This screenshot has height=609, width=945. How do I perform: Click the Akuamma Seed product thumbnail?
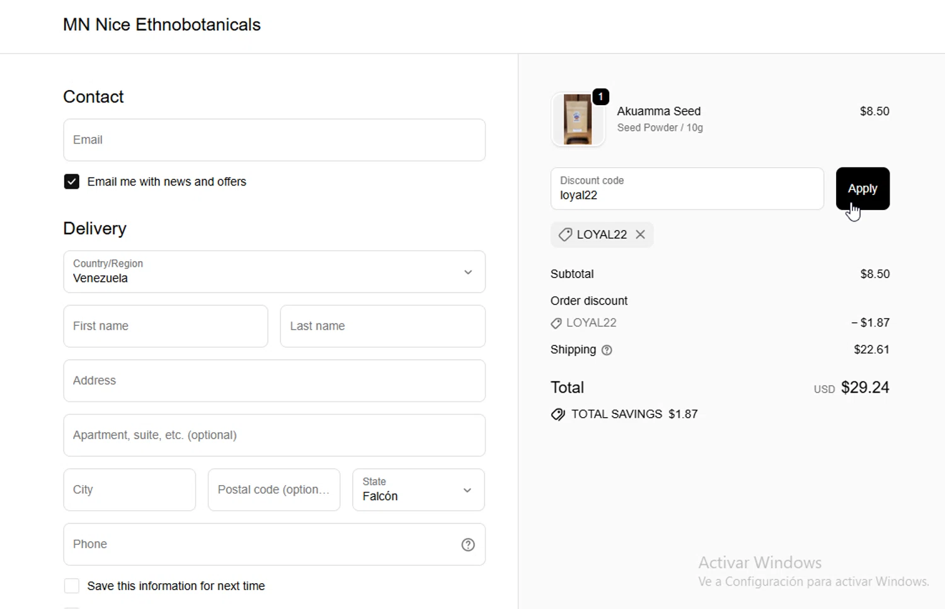pyautogui.click(x=578, y=120)
